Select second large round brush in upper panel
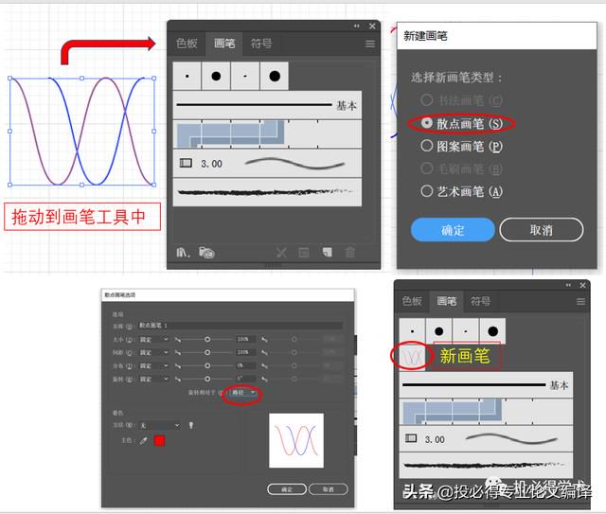The height and width of the screenshot is (514, 606). (x=216, y=76)
